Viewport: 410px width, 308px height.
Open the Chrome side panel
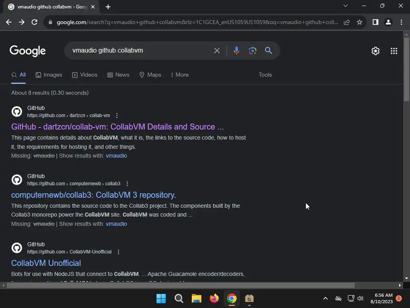pos(376,22)
